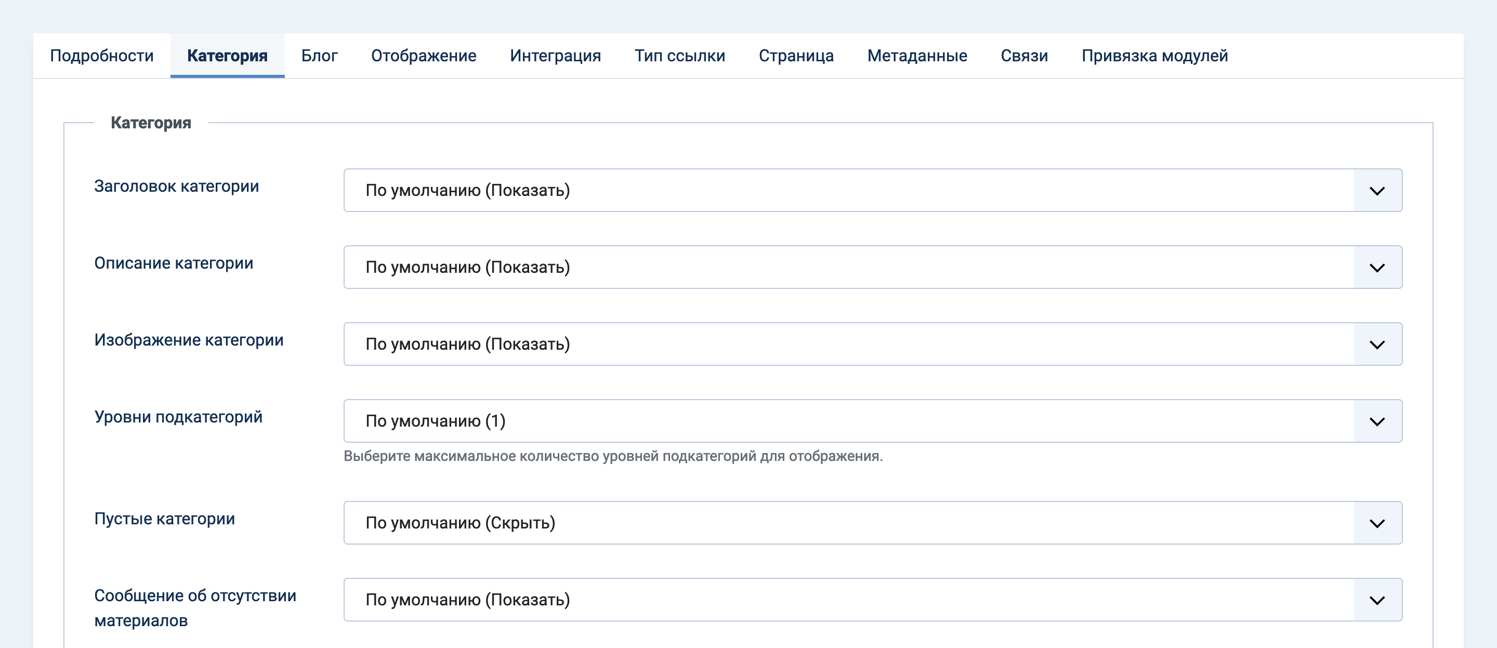The height and width of the screenshot is (648, 1497).
Task: Expand the Пустые категории dropdown
Action: [x=873, y=523]
